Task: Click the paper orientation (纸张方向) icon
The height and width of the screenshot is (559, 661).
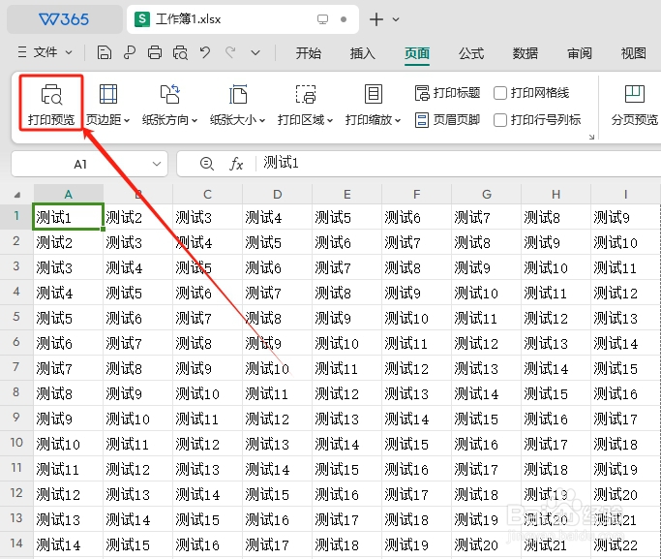Action: [x=170, y=94]
